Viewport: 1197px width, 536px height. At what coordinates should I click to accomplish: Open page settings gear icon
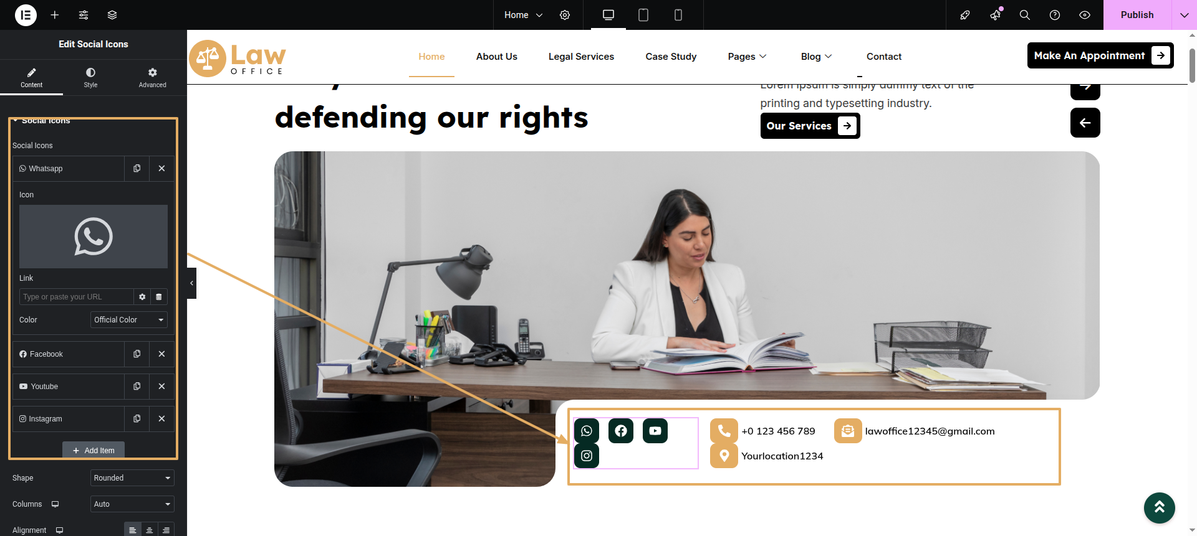565,15
